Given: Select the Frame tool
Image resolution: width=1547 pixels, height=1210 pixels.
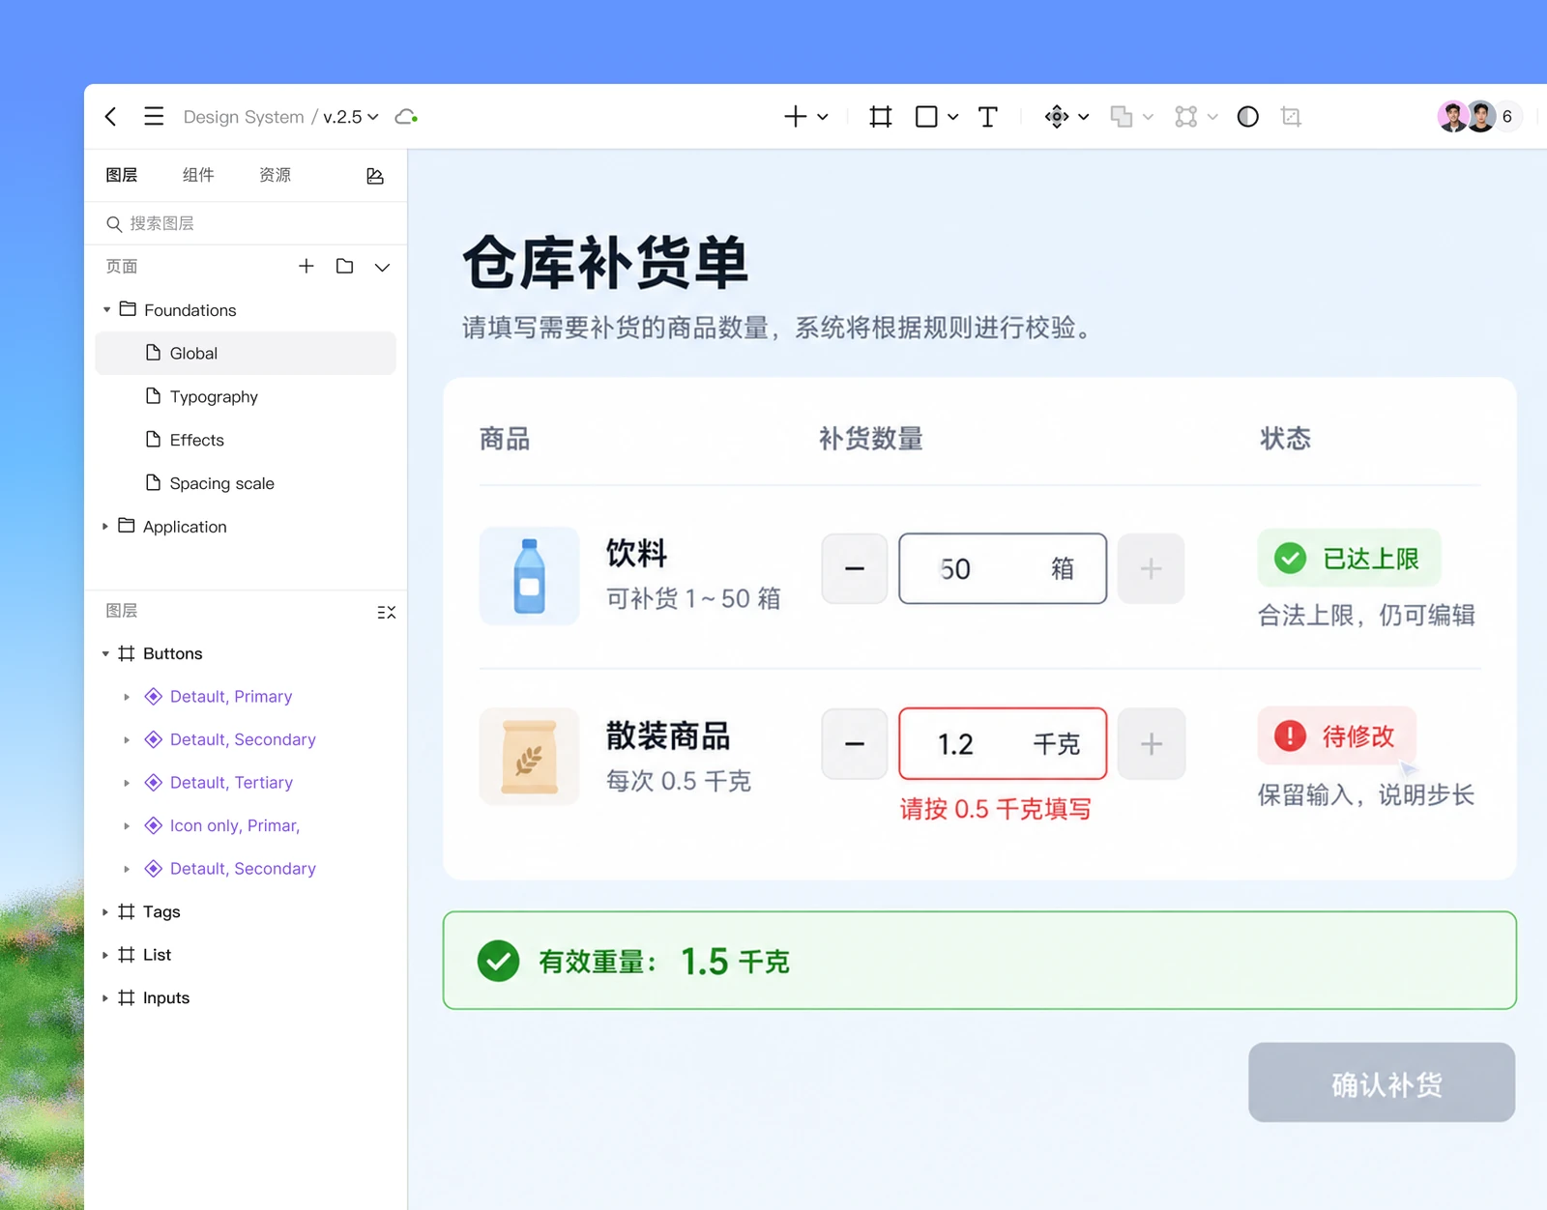Looking at the screenshot, I should [880, 117].
